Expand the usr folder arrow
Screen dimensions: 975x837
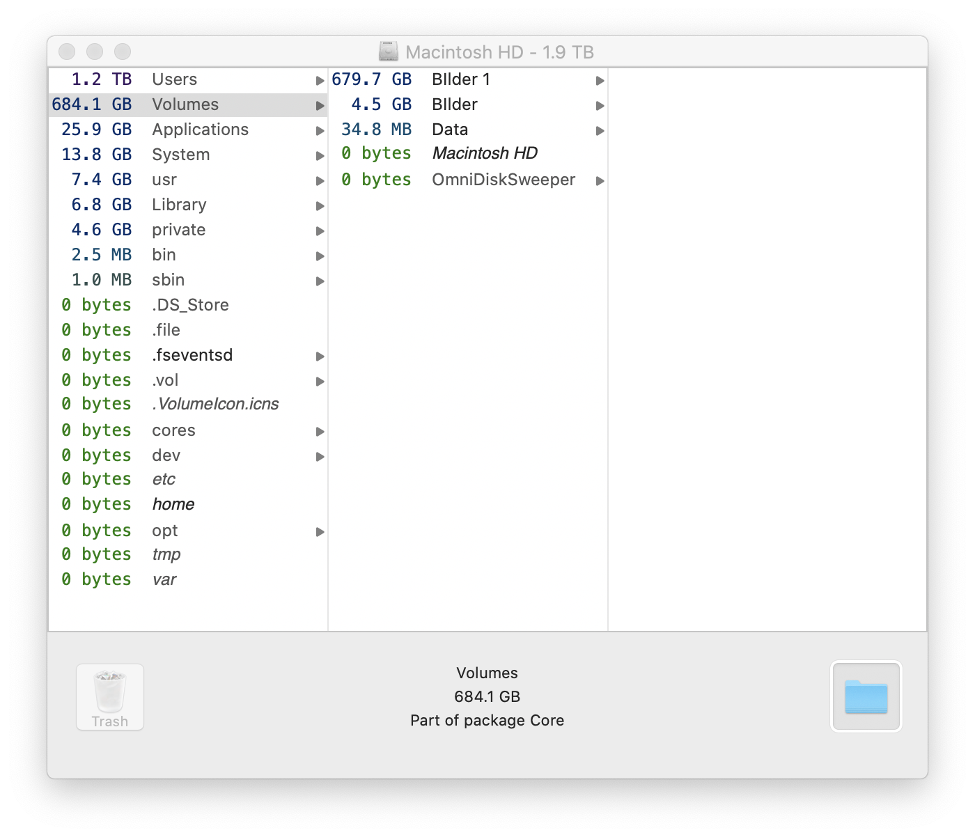[320, 181]
